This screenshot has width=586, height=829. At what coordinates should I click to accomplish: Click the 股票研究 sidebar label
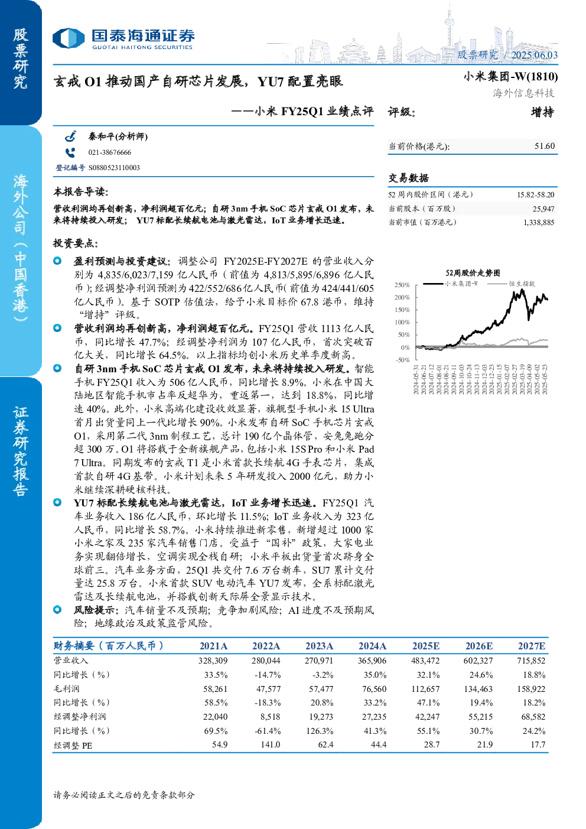point(21,58)
